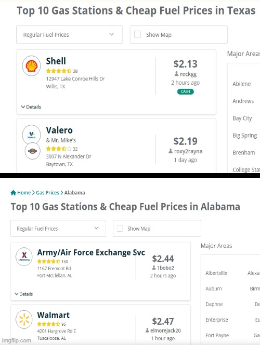The image size is (260, 345).
Task: Click the Shell logo icon
Action: point(32,66)
